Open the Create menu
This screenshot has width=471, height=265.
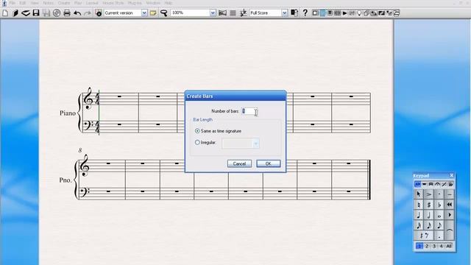[x=64, y=3]
